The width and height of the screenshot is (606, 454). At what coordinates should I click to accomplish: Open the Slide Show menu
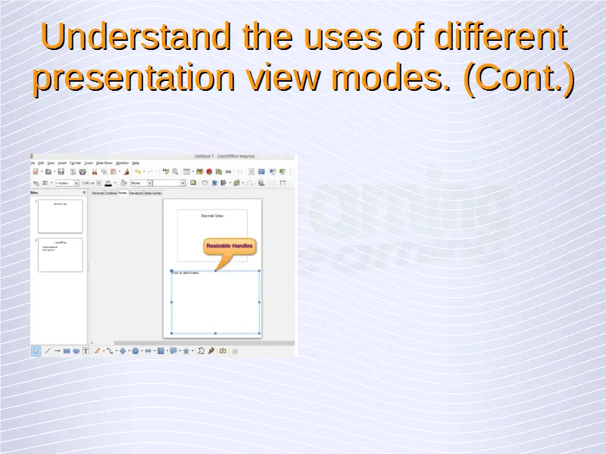pos(104,163)
